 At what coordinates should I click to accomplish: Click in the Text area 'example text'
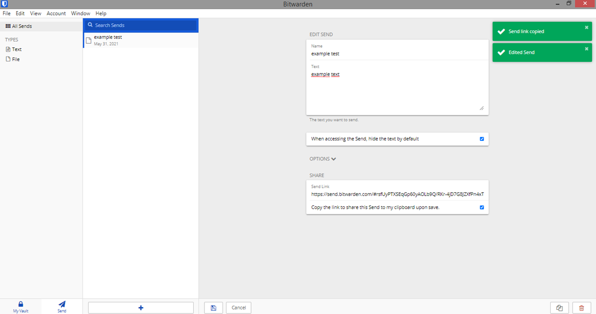pyautogui.click(x=397, y=91)
